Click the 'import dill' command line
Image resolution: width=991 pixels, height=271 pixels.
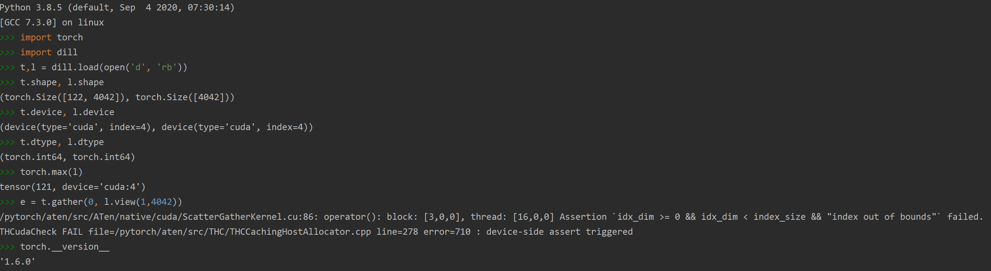[49, 52]
